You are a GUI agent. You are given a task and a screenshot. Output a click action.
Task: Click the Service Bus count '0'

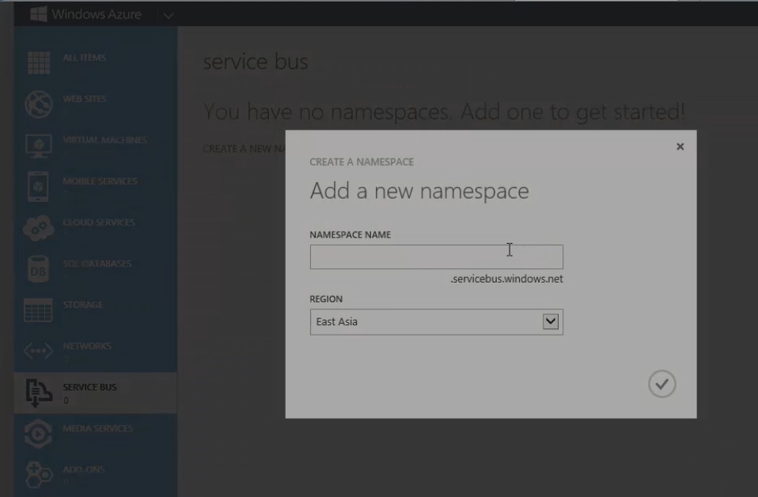click(66, 400)
